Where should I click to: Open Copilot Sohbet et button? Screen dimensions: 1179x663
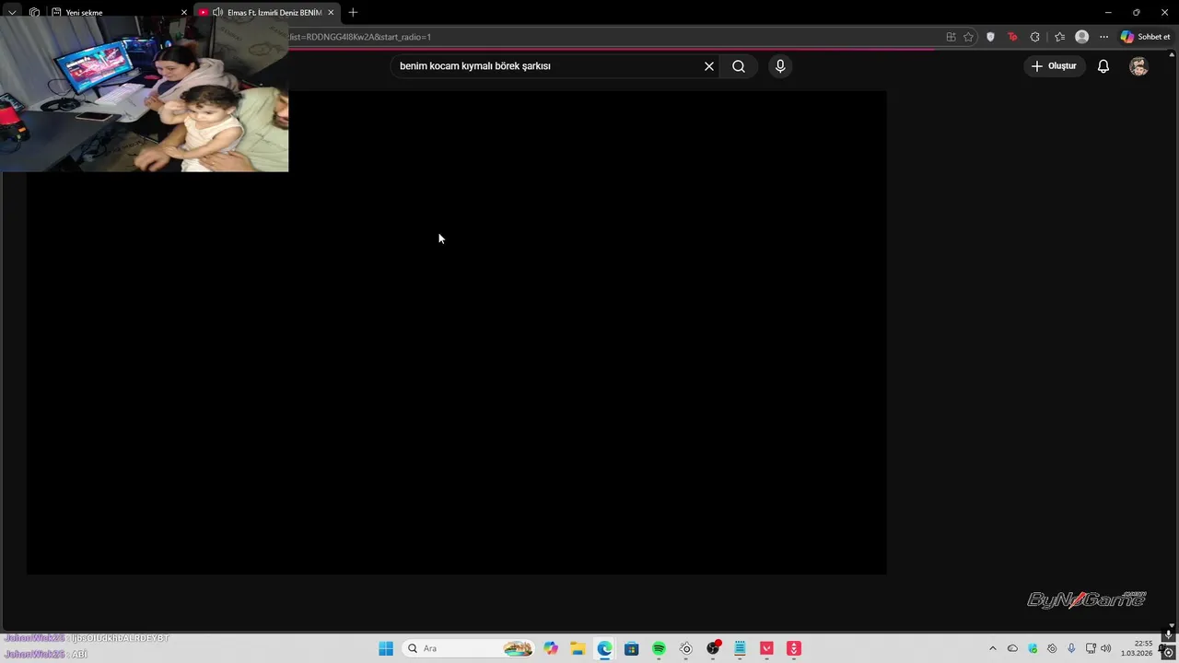pyautogui.click(x=1146, y=37)
